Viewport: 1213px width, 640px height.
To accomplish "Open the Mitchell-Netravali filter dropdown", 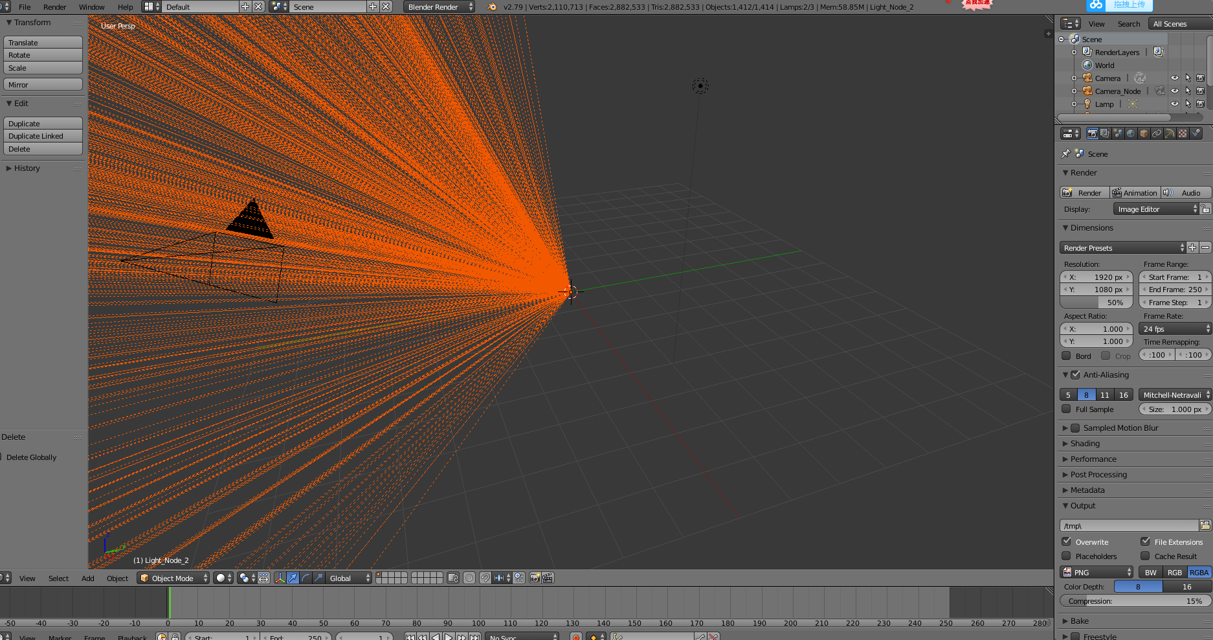I will point(1175,394).
